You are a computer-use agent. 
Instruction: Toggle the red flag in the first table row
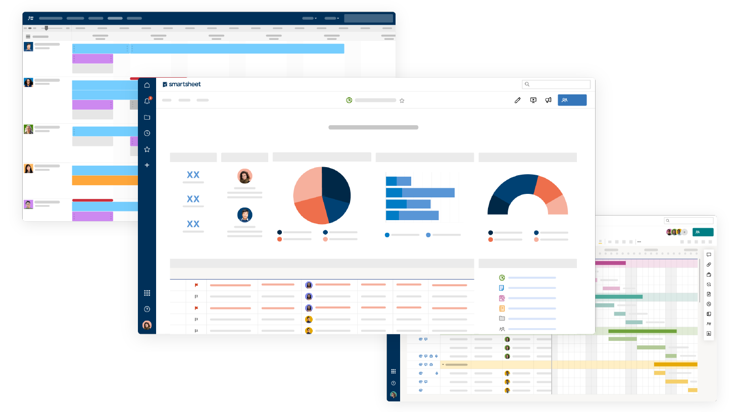pos(197,285)
